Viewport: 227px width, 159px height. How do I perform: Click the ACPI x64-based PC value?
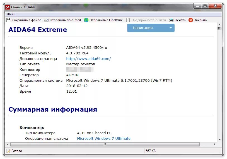(94, 133)
